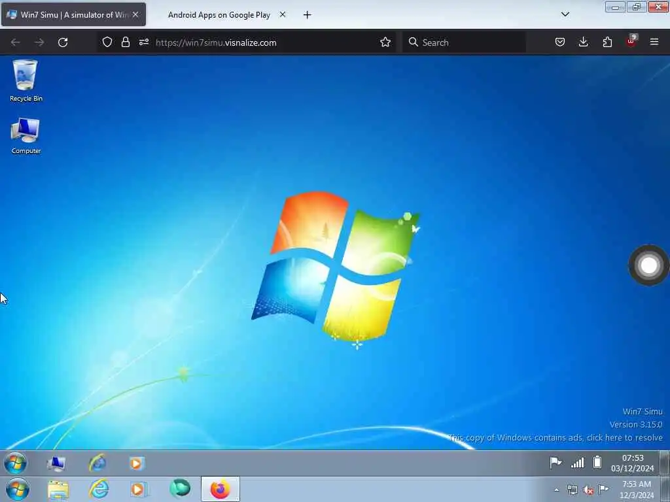The height and width of the screenshot is (502, 670).
Task: Click the simulator's Show Desktop strip
Action: tap(665, 463)
